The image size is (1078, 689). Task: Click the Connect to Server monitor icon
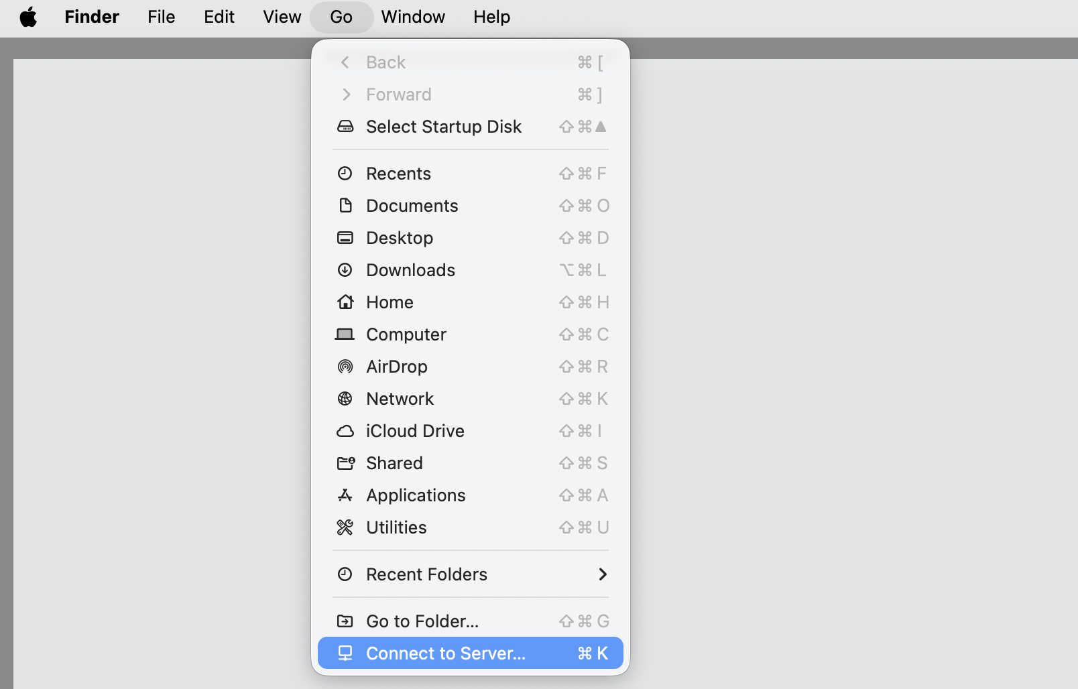tap(345, 653)
